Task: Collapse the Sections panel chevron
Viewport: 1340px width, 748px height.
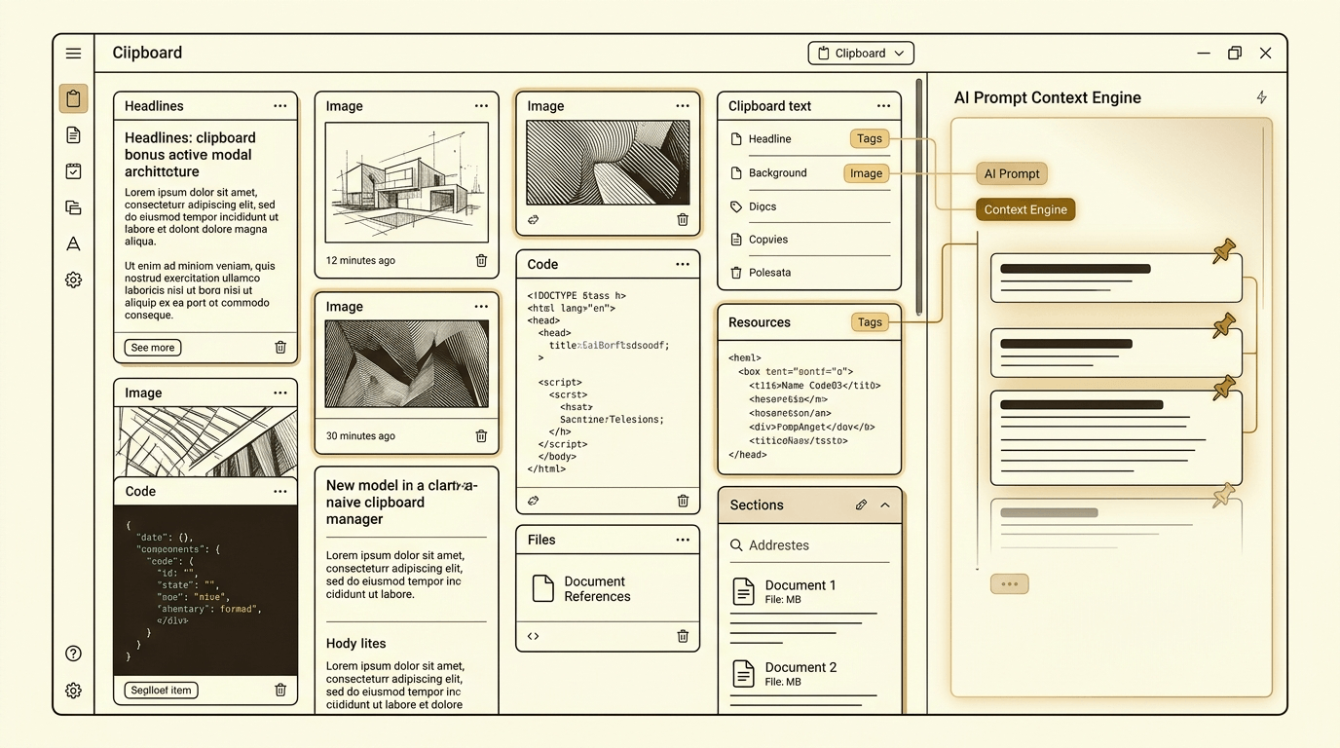Action: click(885, 505)
